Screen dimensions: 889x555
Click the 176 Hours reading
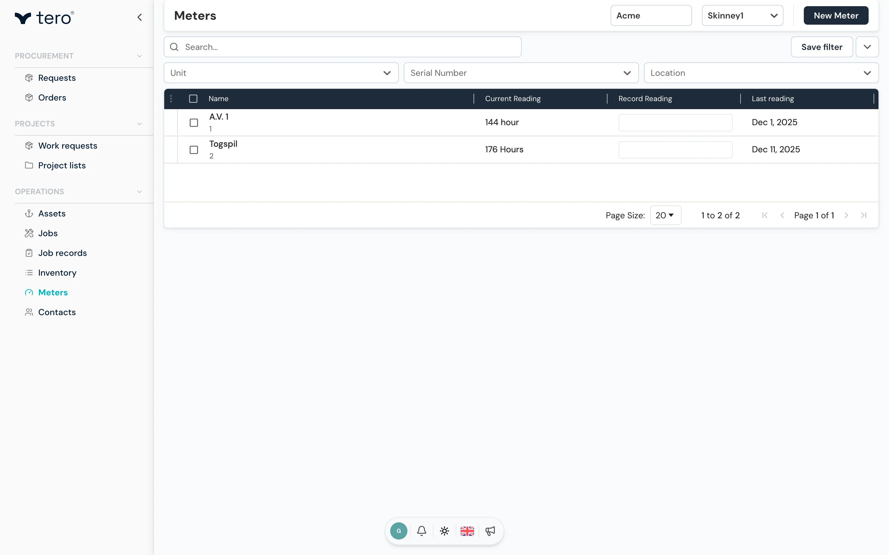tap(504, 150)
